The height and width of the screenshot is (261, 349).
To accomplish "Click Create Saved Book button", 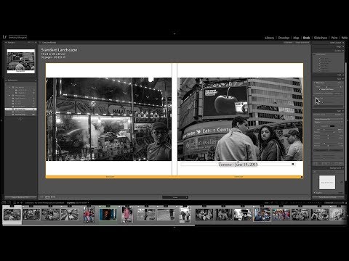I will [302, 43].
